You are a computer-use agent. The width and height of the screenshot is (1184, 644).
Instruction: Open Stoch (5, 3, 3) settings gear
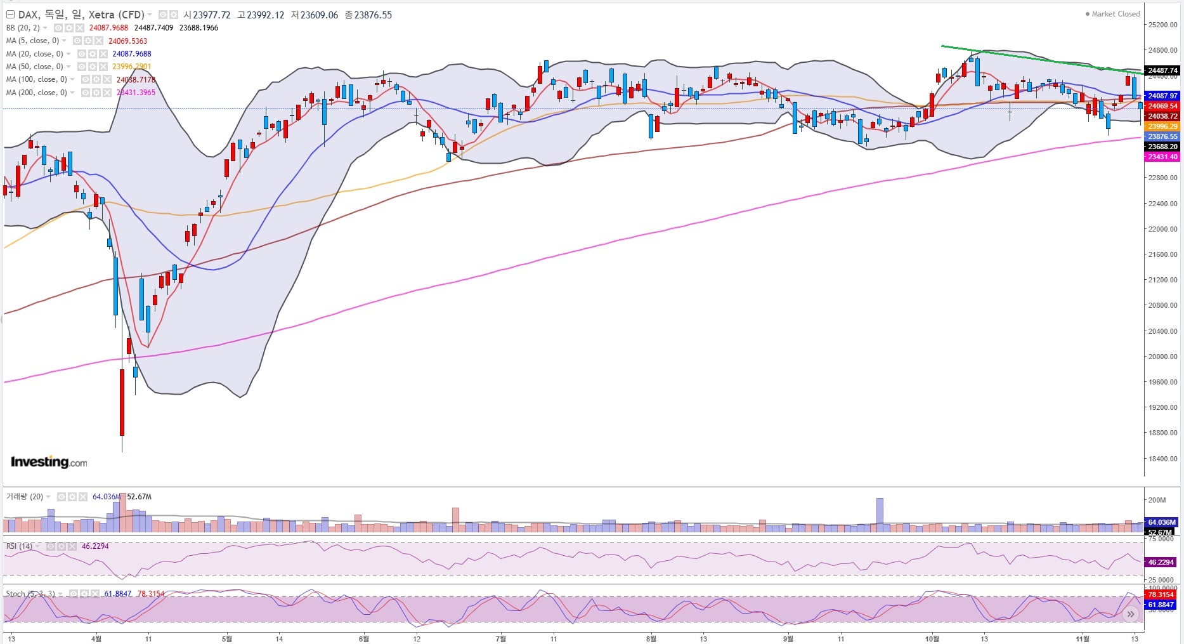pyautogui.click(x=84, y=594)
